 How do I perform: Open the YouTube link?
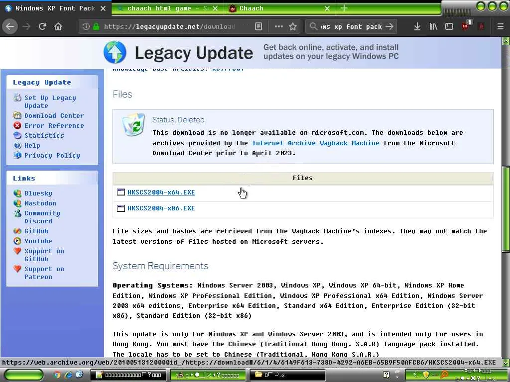tap(38, 241)
